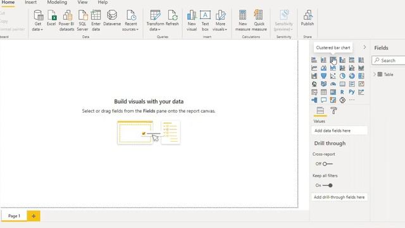This screenshot has width=405, height=228.
Task: Select the R script visual
Action: coord(342,92)
